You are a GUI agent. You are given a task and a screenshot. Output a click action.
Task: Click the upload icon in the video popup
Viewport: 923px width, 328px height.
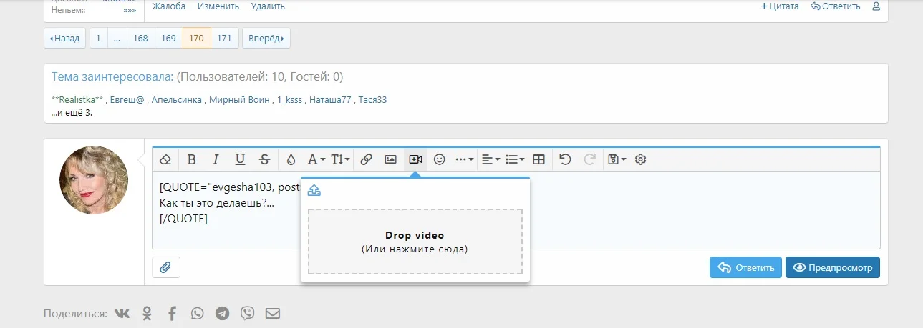[314, 190]
